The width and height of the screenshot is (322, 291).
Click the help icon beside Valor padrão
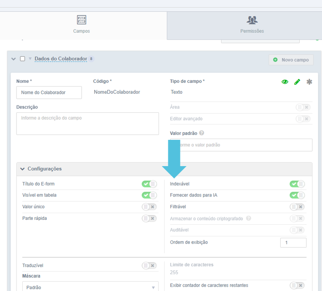click(201, 133)
